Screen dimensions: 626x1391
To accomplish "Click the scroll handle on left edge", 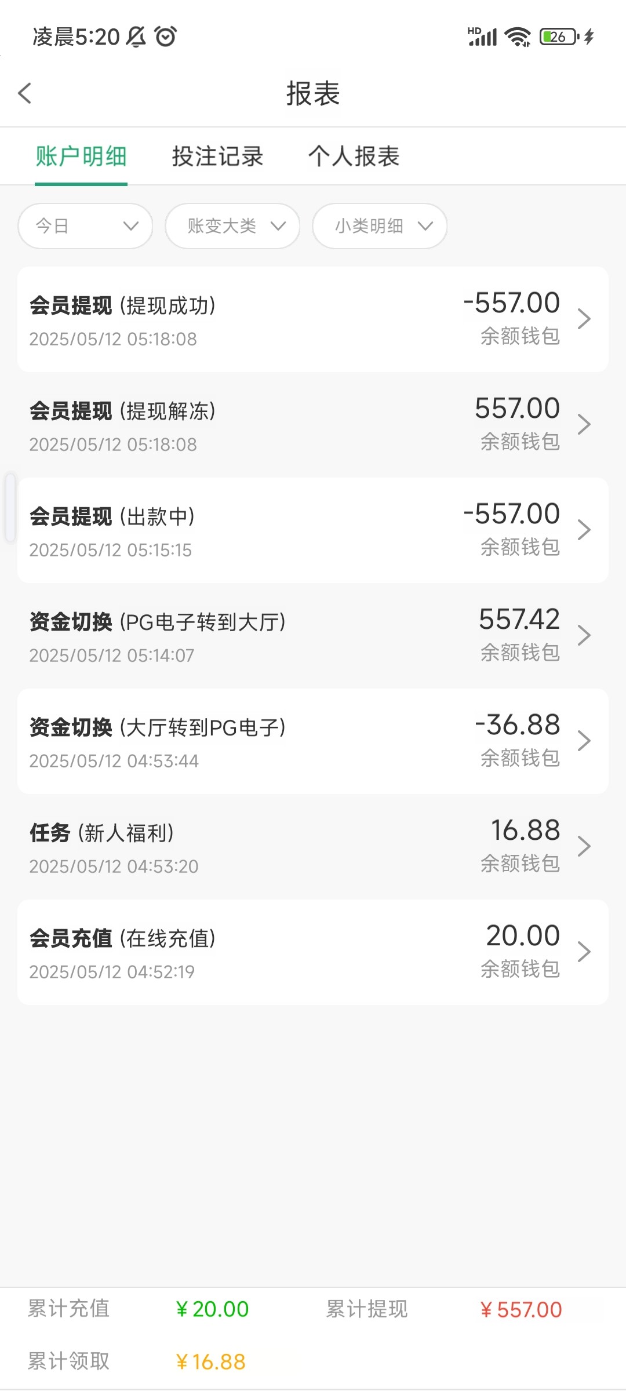I will pyautogui.click(x=10, y=508).
